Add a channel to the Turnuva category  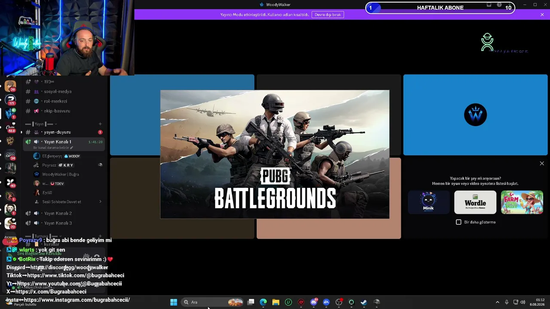click(x=100, y=236)
